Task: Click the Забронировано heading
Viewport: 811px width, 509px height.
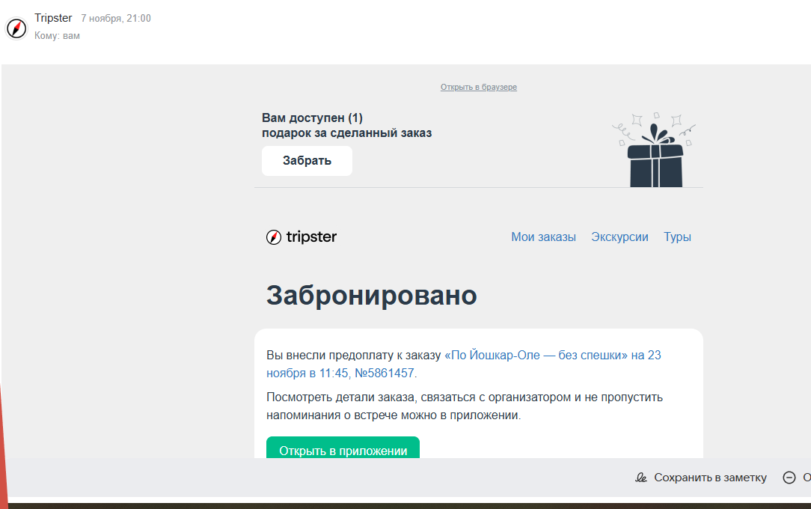Action: click(371, 295)
